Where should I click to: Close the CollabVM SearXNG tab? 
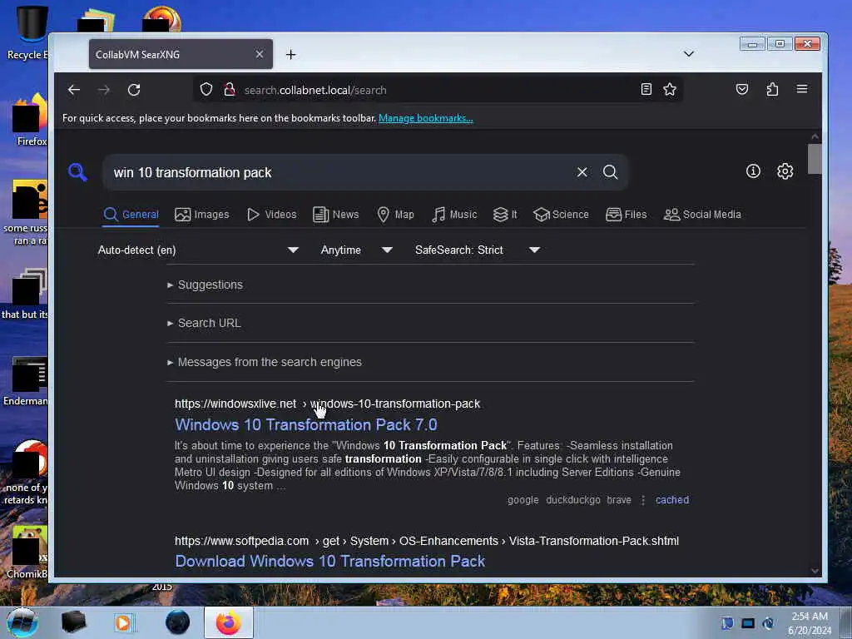(260, 54)
